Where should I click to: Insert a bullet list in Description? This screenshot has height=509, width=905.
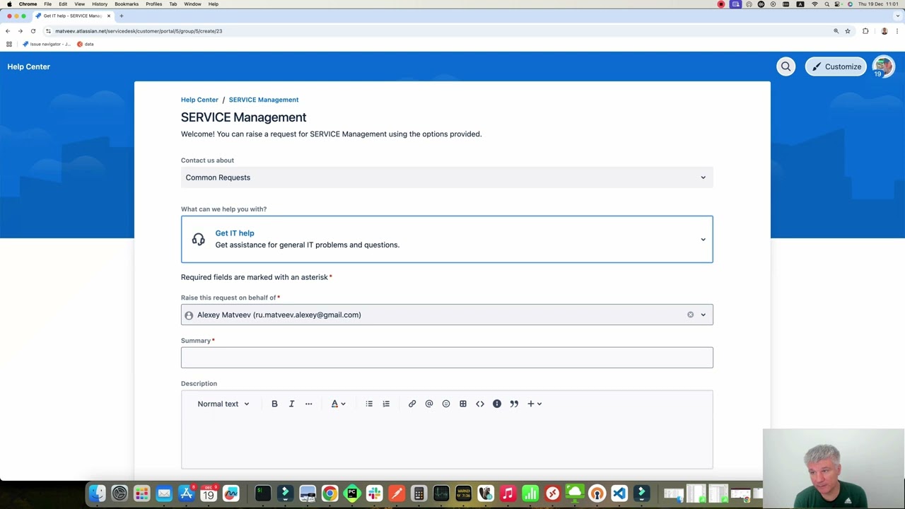(369, 404)
